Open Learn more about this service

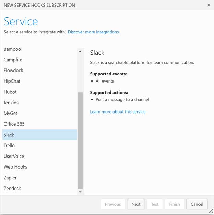118,112
